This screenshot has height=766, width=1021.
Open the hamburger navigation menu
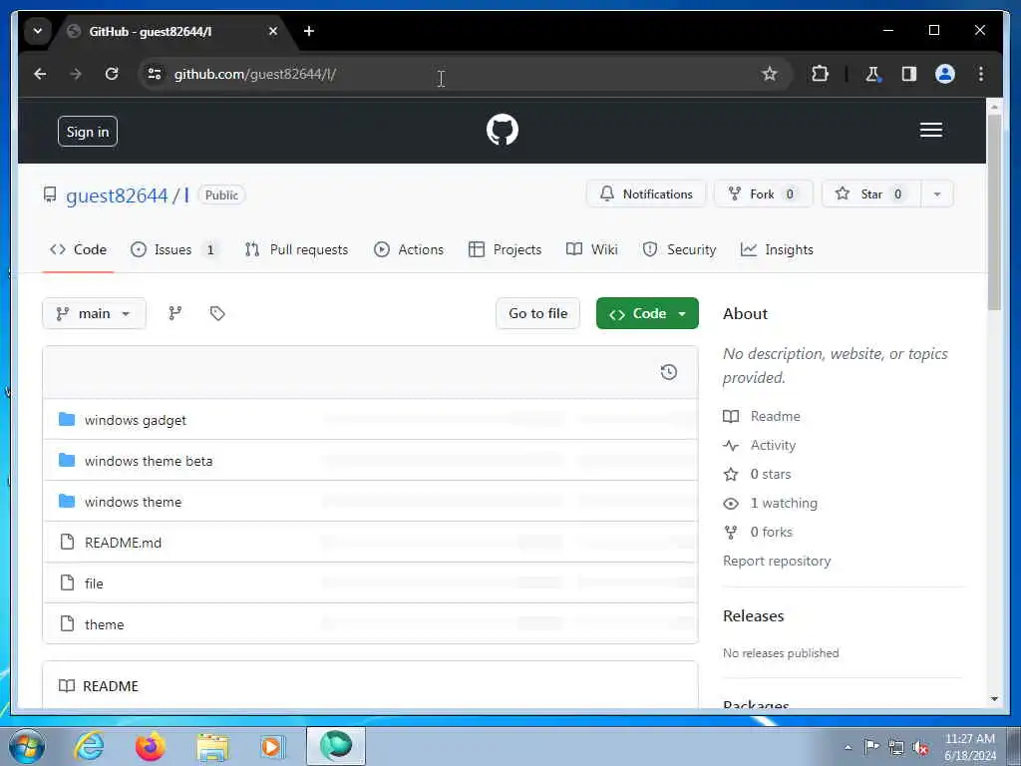pos(930,131)
